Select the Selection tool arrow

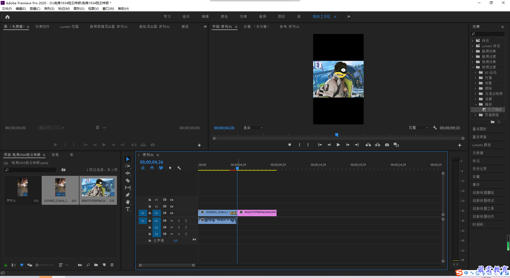[128, 159]
